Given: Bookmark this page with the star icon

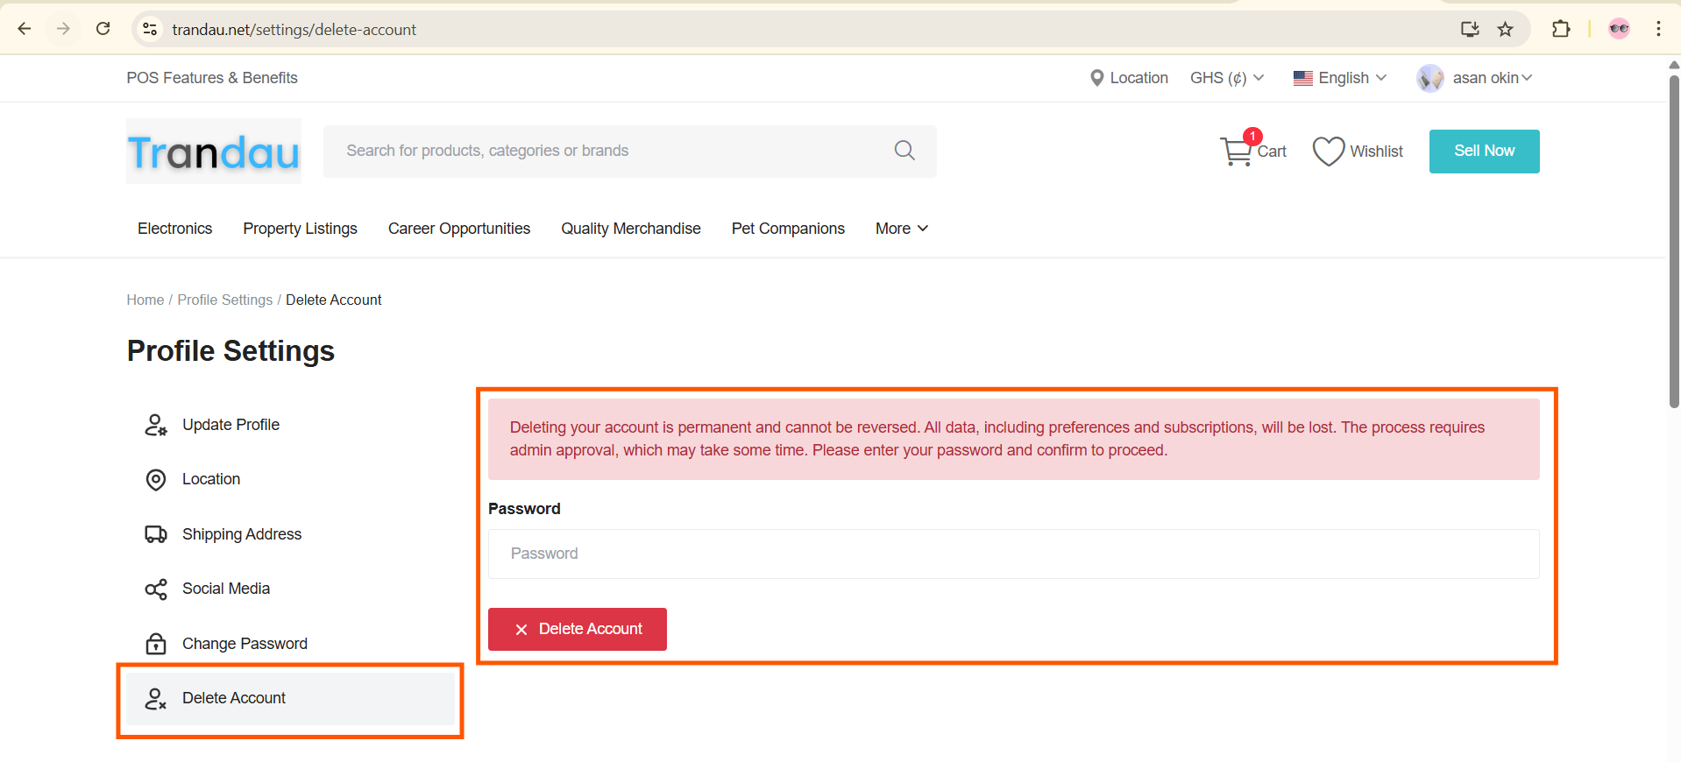Looking at the screenshot, I should point(1505,29).
